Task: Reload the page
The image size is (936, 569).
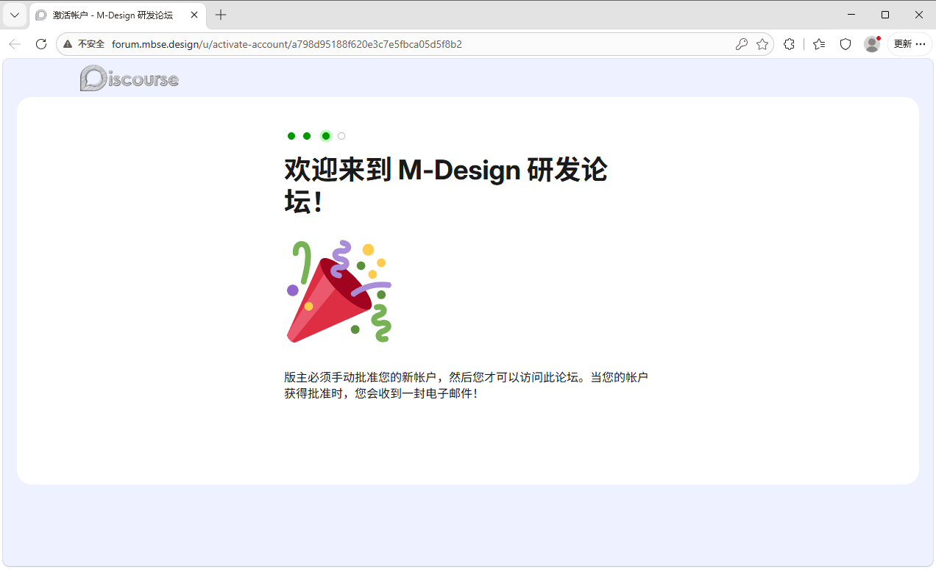Action: (x=41, y=44)
